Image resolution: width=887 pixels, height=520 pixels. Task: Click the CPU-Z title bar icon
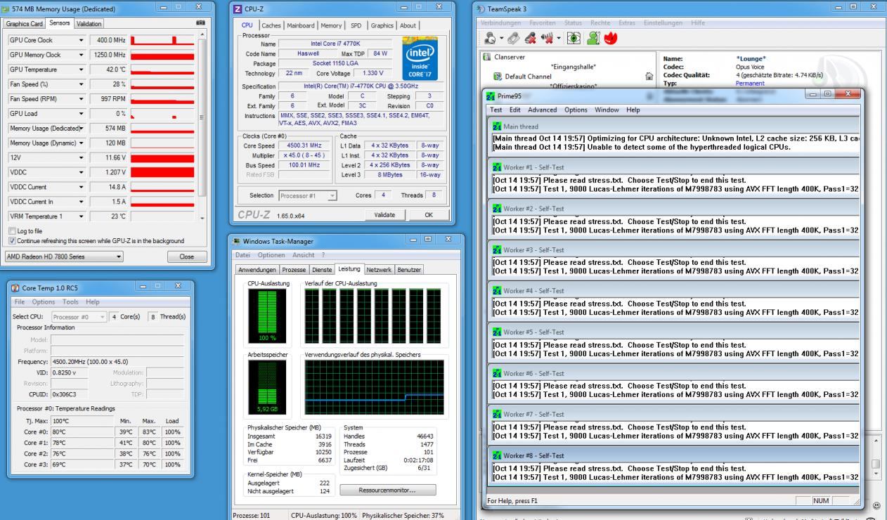[237, 8]
